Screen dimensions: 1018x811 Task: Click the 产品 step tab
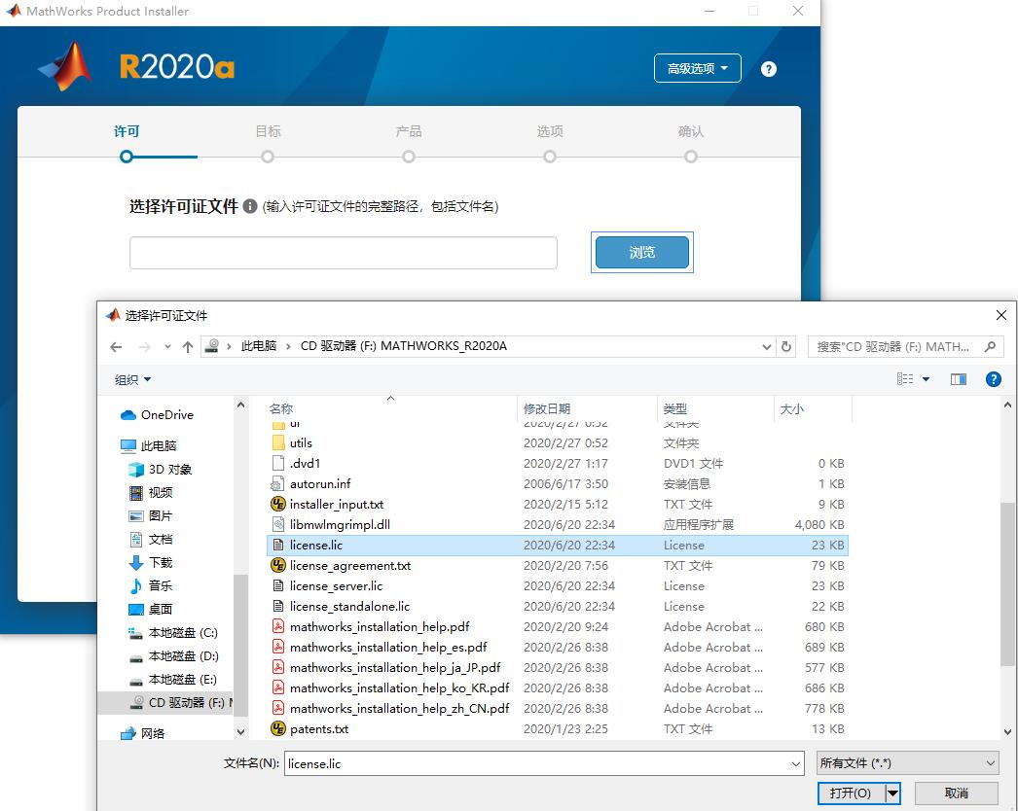coord(409,131)
